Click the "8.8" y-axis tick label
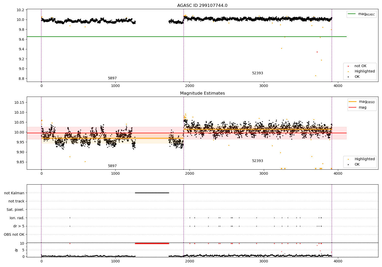The height and width of the screenshot is (267, 382). (21, 79)
